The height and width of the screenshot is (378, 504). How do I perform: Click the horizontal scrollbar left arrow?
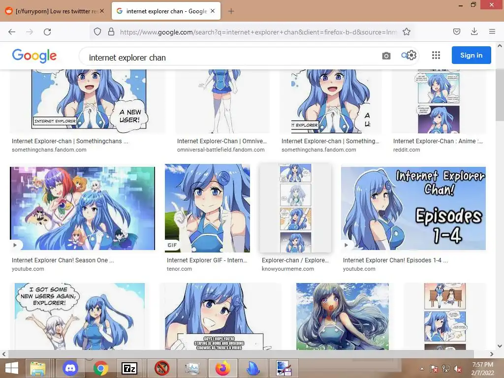[4, 354]
